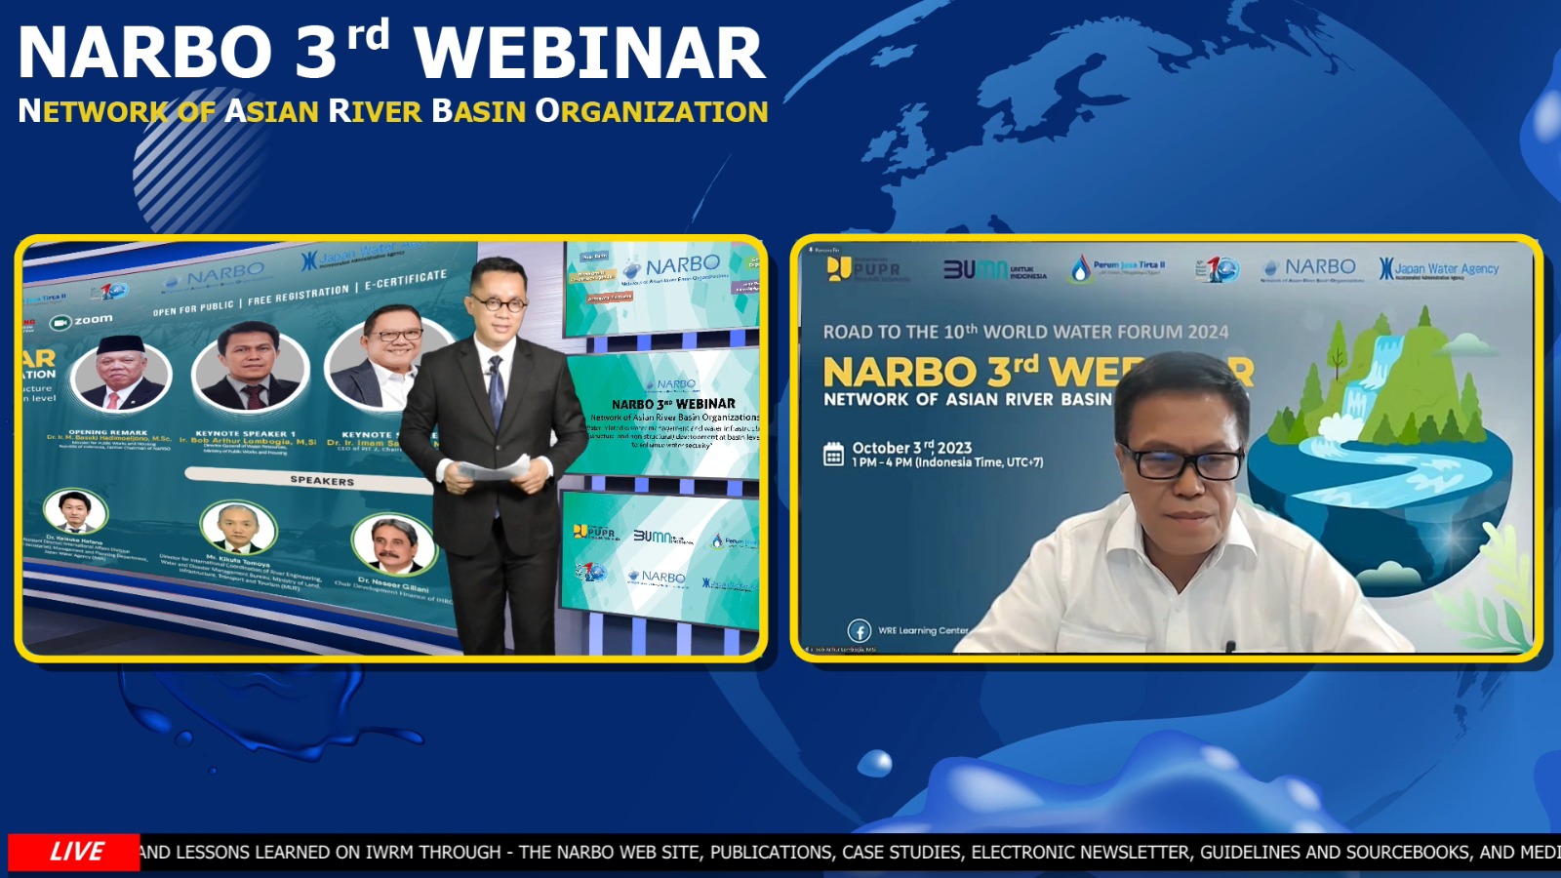Click the Perum Jasa Tirta II logo in the right panel

(1118, 269)
